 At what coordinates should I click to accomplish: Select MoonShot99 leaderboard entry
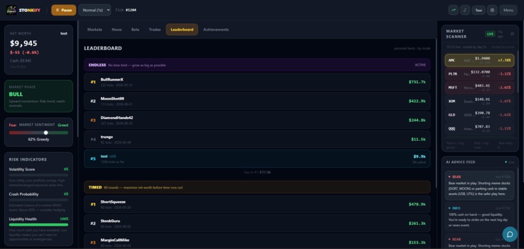tap(257, 101)
